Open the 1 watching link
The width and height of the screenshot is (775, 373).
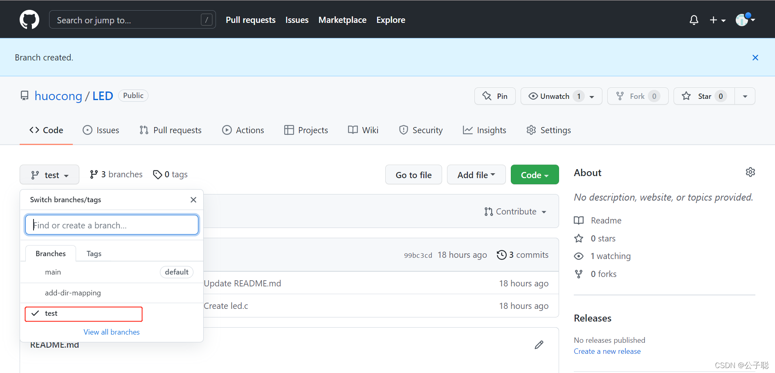pos(602,256)
